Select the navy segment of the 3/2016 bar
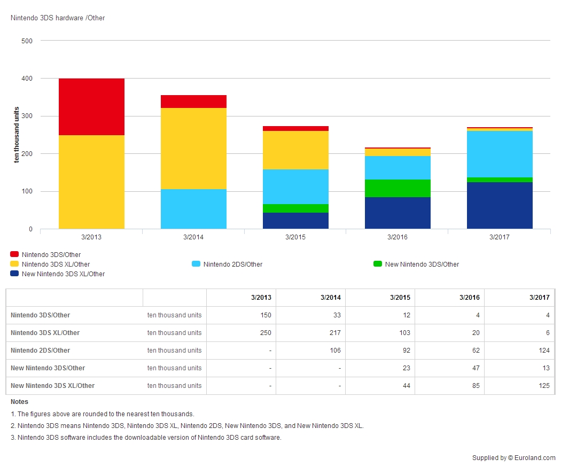The width and height of the screenshot is (561, 467). pos(398,213)
